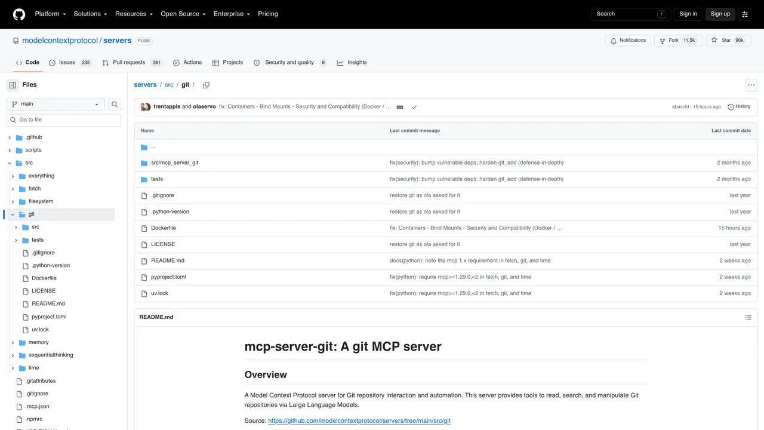Open Solutions header dropdown
The width and height of the screenshot is (764, 430).
(90, 14)
